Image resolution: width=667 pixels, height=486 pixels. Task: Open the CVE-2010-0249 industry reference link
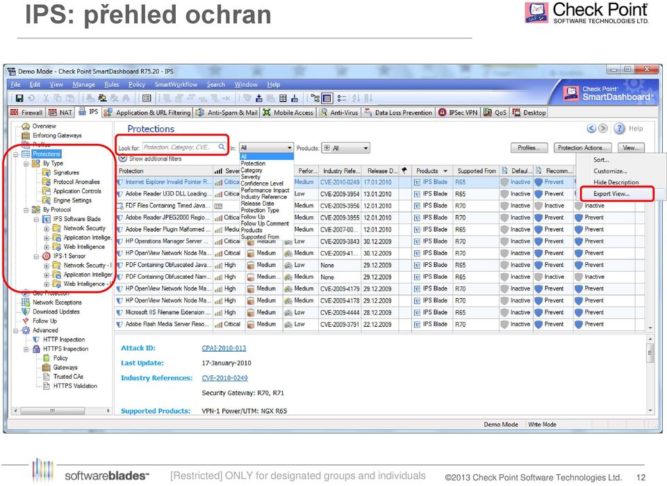pos(224,378)
